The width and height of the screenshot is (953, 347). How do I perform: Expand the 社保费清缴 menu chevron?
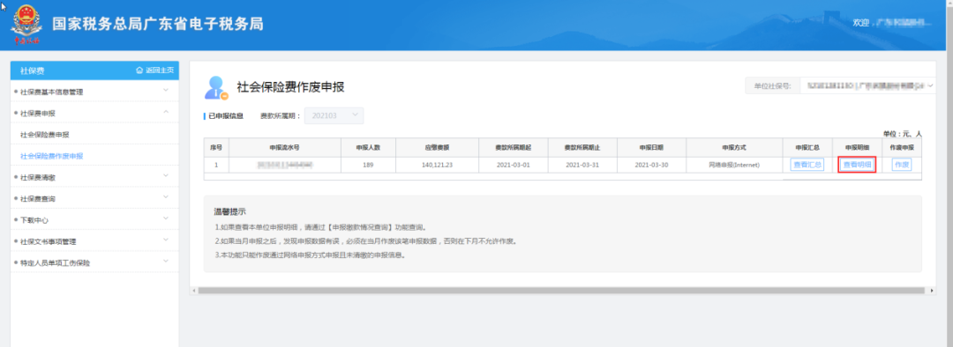click(166, 176)
